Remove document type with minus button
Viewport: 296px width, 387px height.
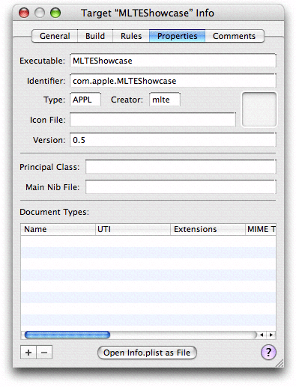(x=44, y=353)
